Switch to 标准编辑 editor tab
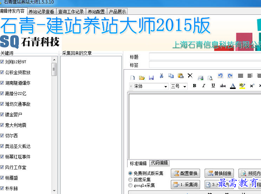The width and height of the screenshot is (261, 194). coord(138,163)
